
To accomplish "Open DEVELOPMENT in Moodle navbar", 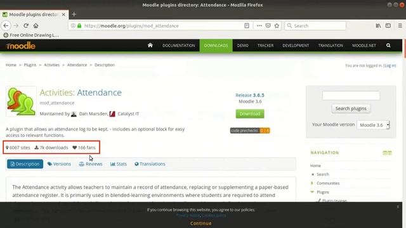I will 296,45.
